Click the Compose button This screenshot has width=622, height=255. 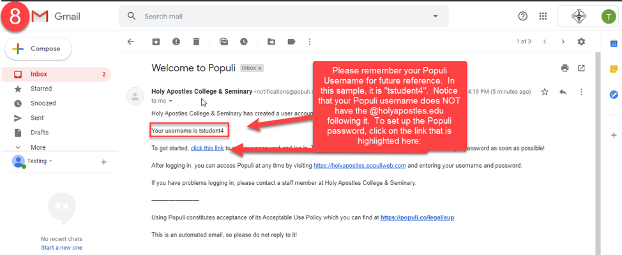(38, 49)
